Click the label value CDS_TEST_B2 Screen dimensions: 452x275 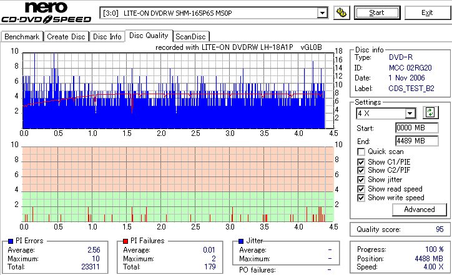pyautogui.click(x=411, y=89)
